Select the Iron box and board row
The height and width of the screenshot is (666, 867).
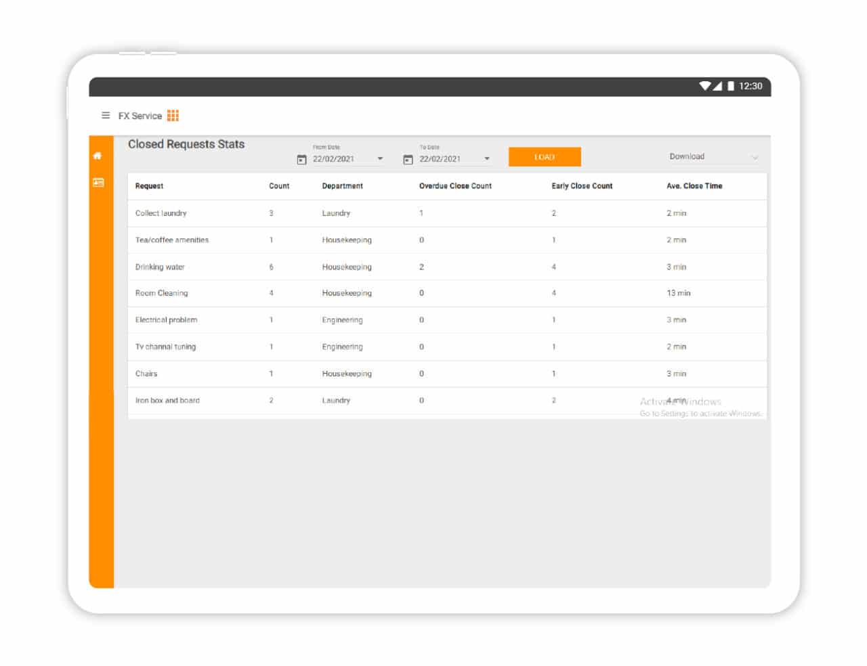[167, 400]
